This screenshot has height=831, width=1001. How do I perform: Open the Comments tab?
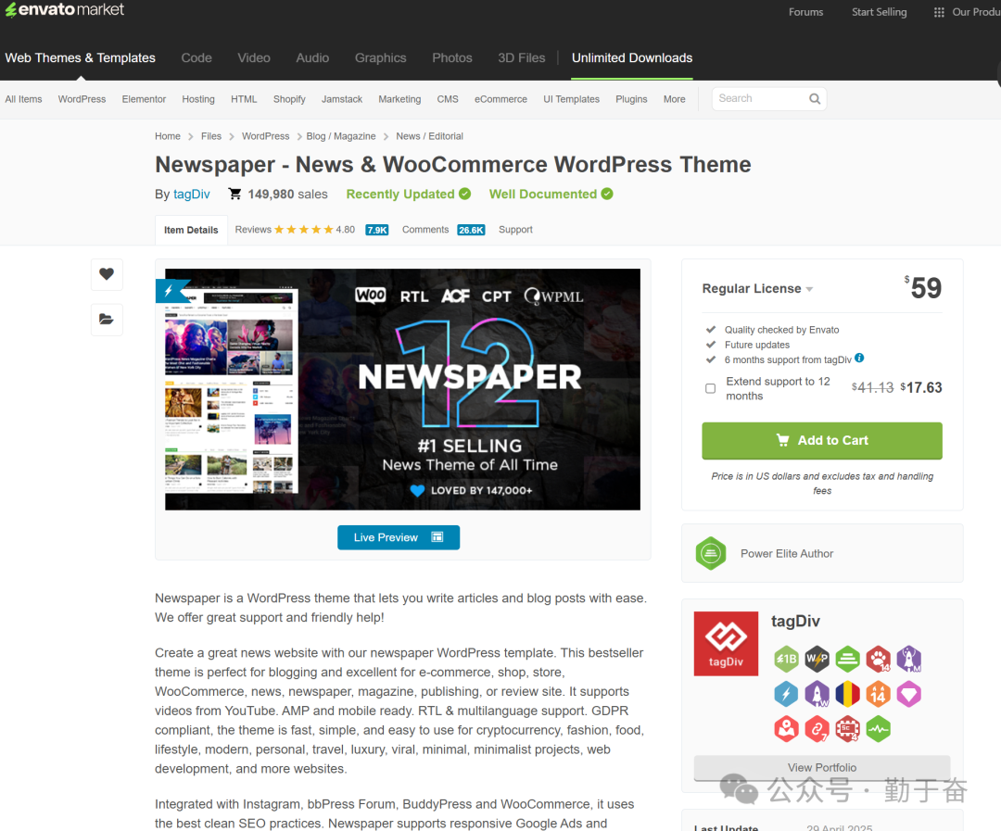[425, 230]
